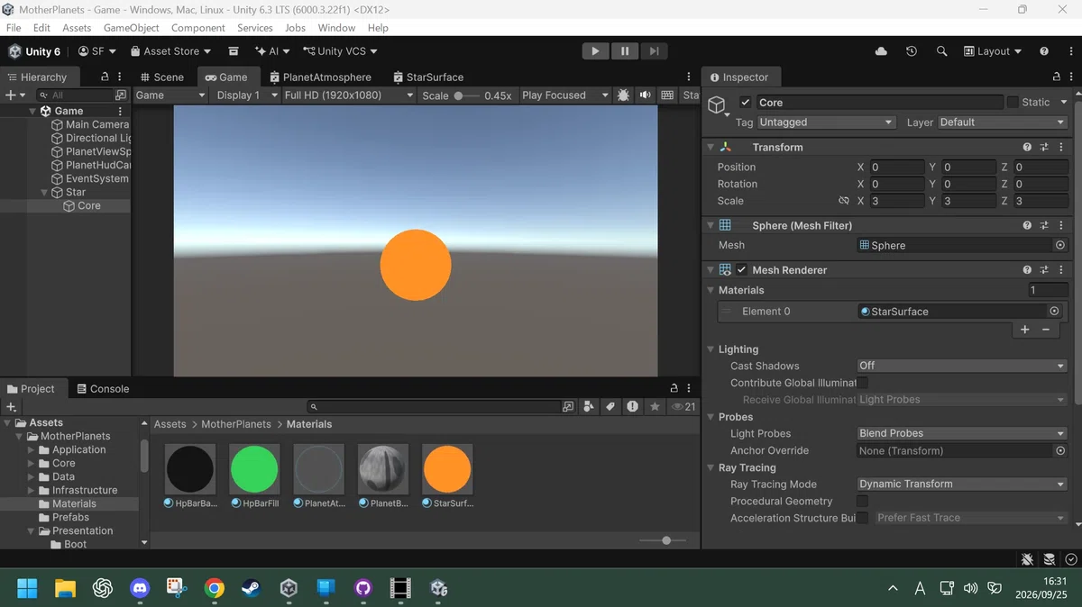Open the Asset Store button
The width and height of the screenshot is (1082, 607).
tap(171, 51)
